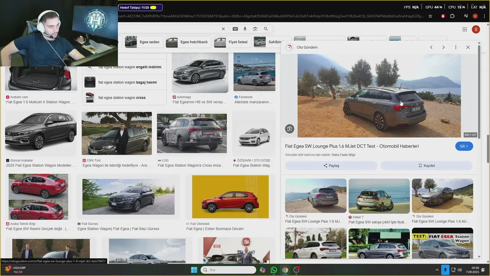Click the browser address bar URL

point(271,16)
